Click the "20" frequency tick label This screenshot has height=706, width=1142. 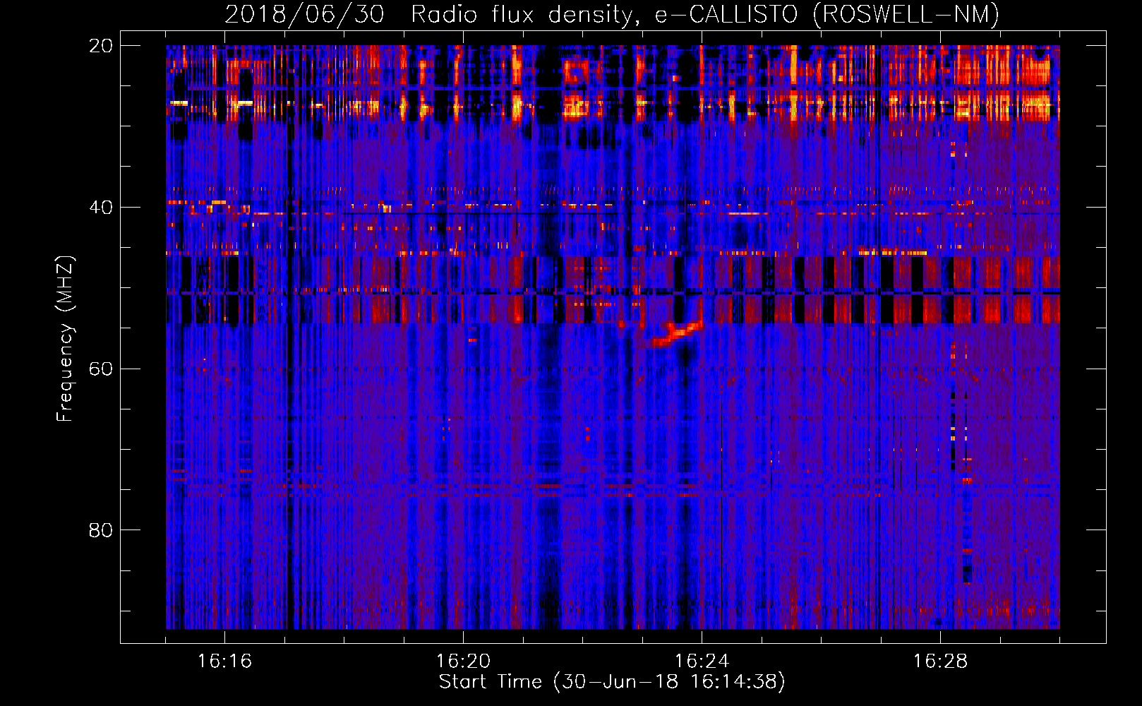[x=100, y=46]
